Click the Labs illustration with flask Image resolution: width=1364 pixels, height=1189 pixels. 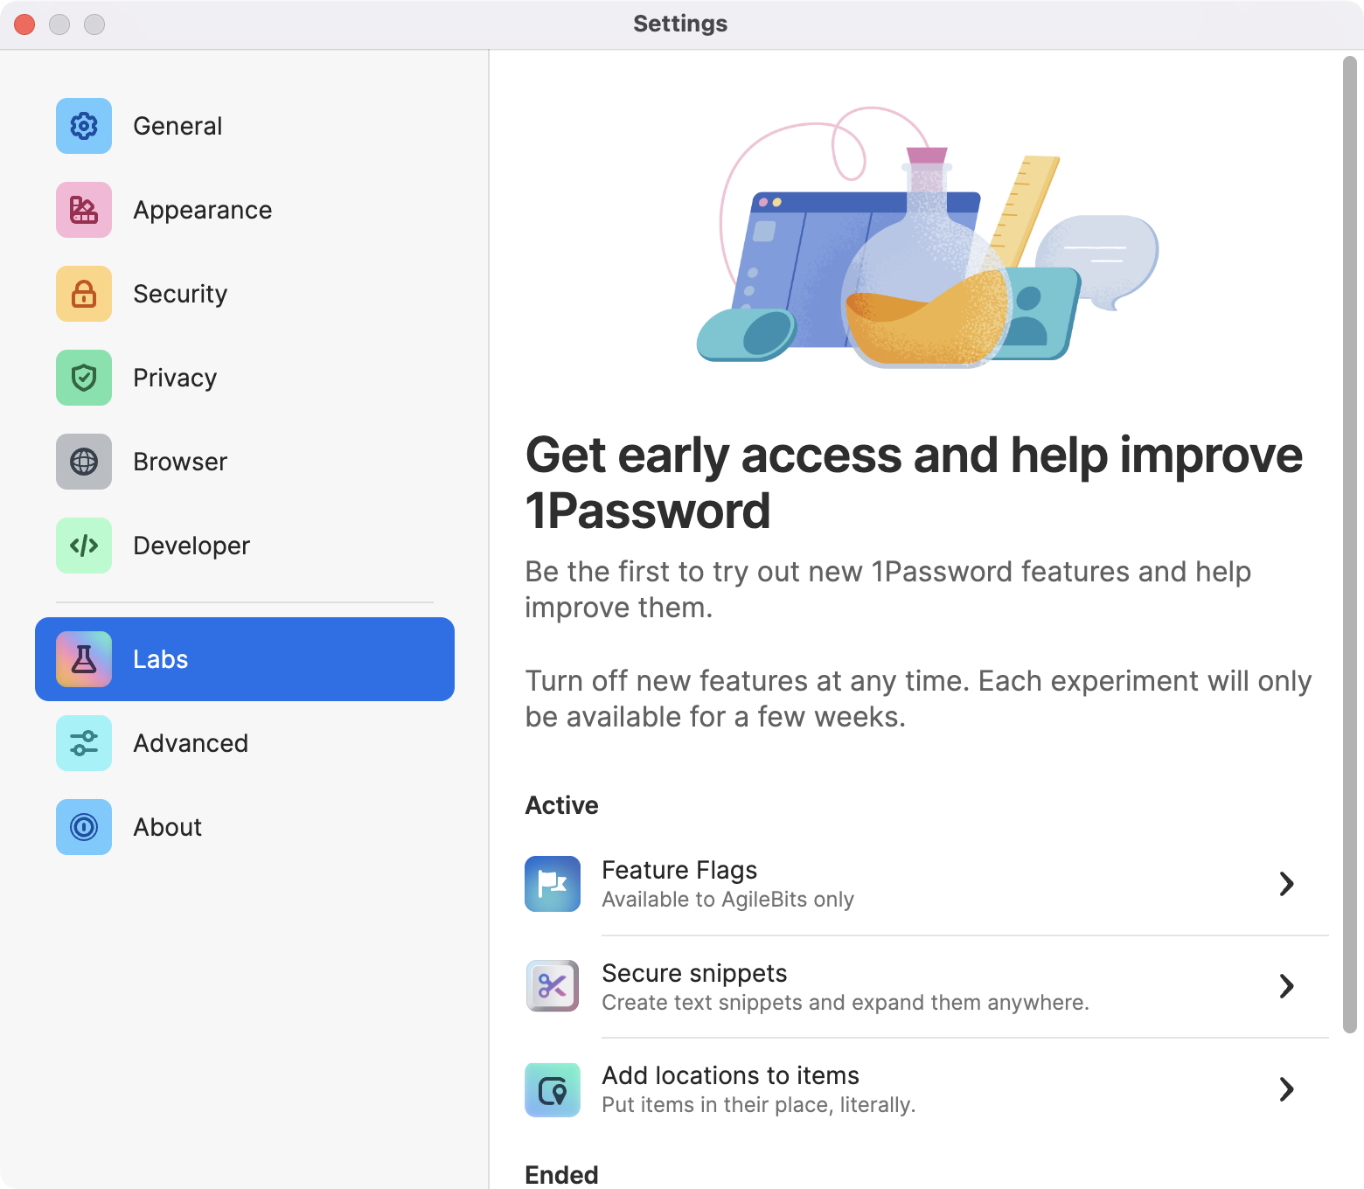coord(927,238)
